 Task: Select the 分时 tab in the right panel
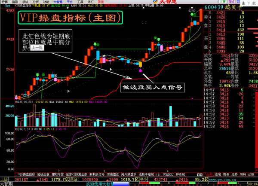click(209, 174)
